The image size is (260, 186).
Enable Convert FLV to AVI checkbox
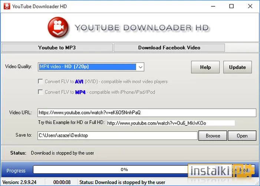40,81
